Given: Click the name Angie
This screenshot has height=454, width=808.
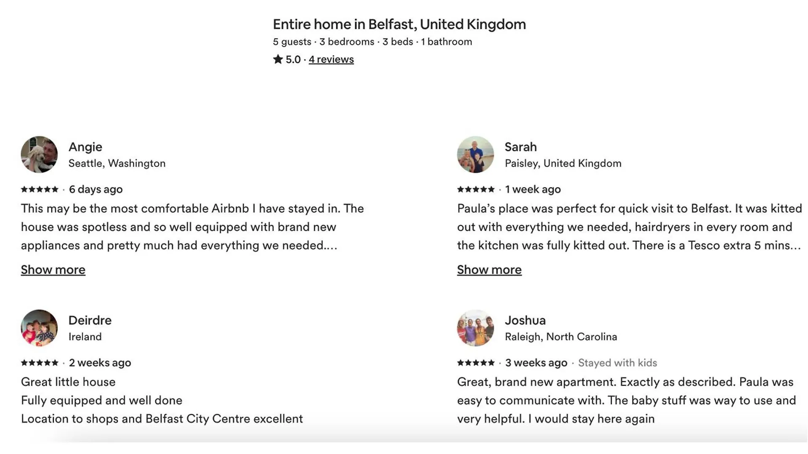Looking at the screenshot, I should tap(85, 147).
